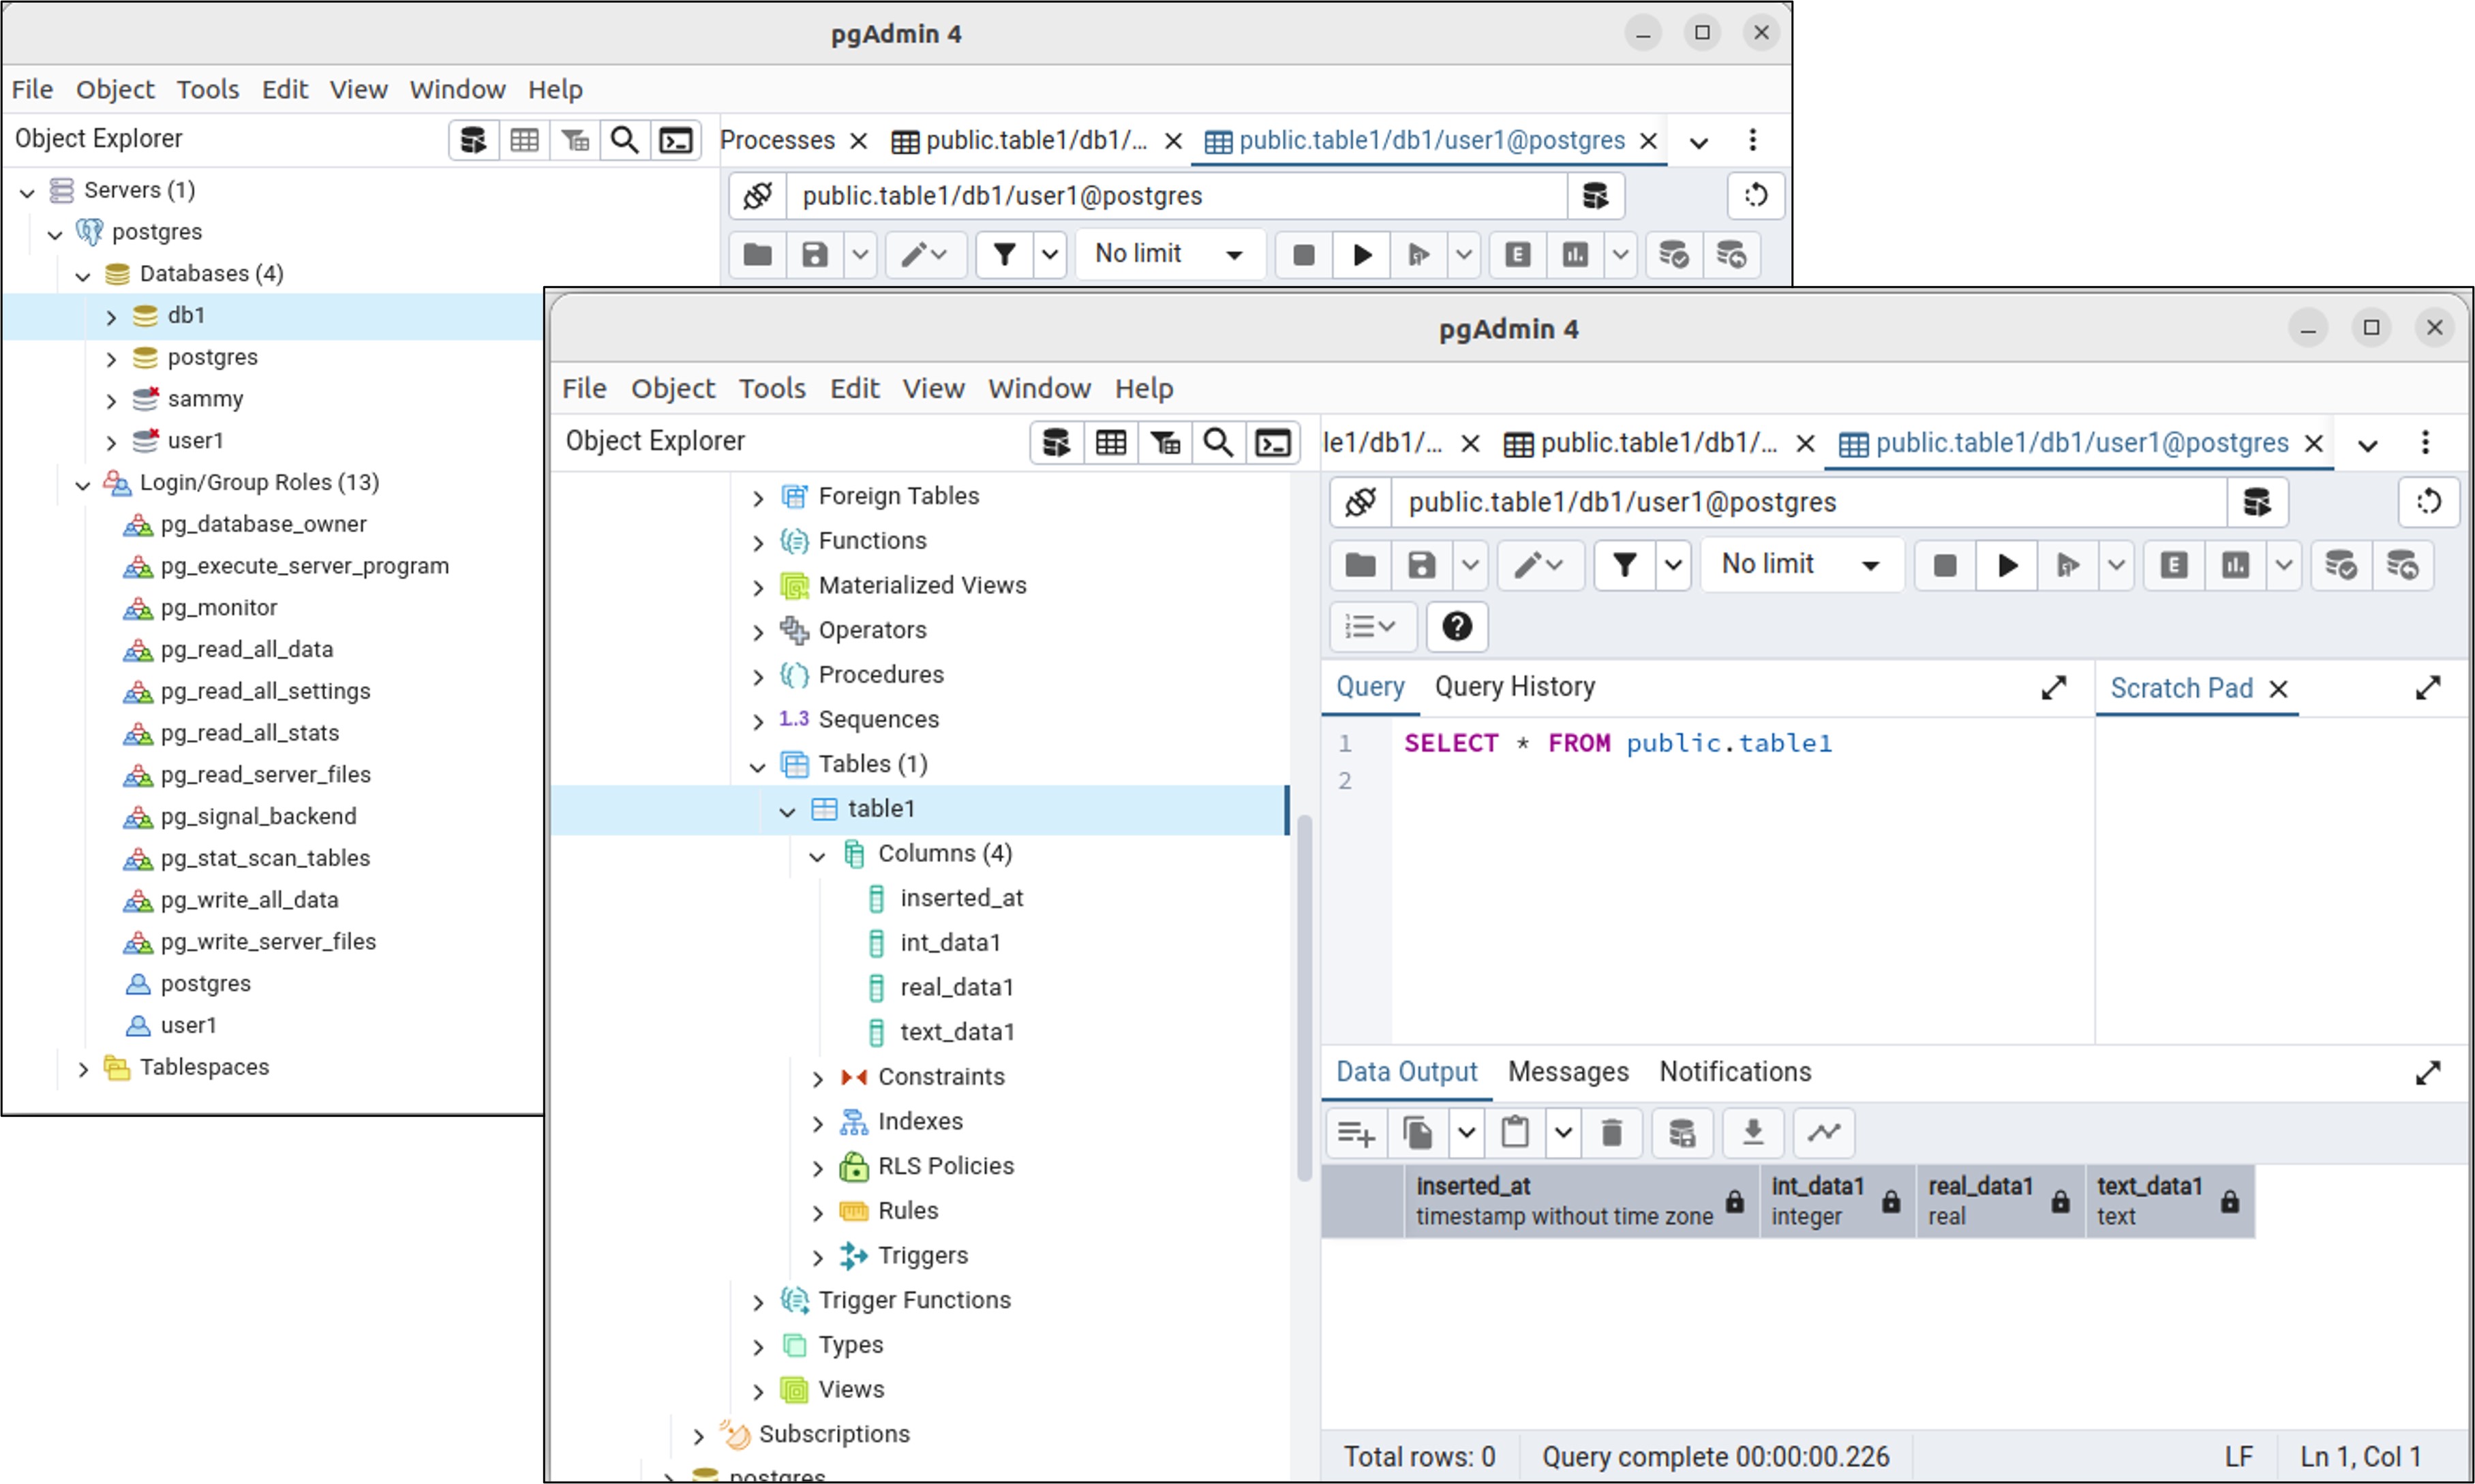Open the Search Objects magnifier in Object Explorer

tap(1217, 442)
